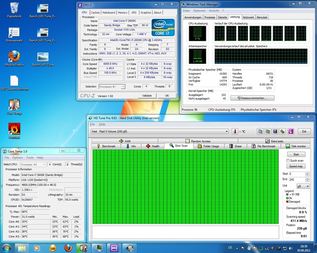Screen dimensions: 317x253
Task: Open the Intel Raid 0 Volume drive dropdown
Action: point(160,132)
